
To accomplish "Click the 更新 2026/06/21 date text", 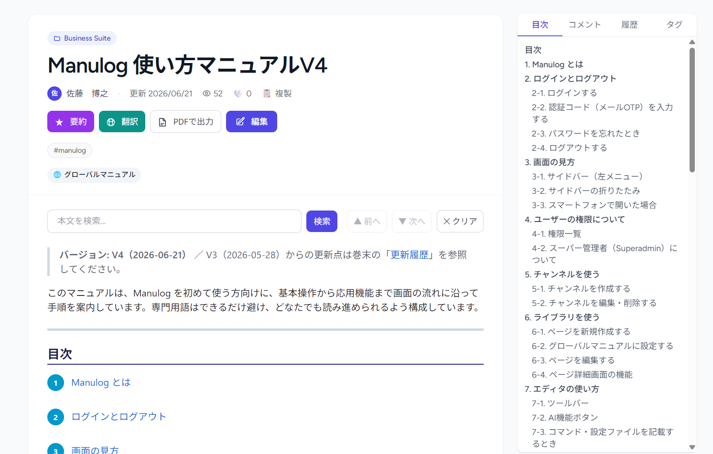I will (x=161, y=94).
